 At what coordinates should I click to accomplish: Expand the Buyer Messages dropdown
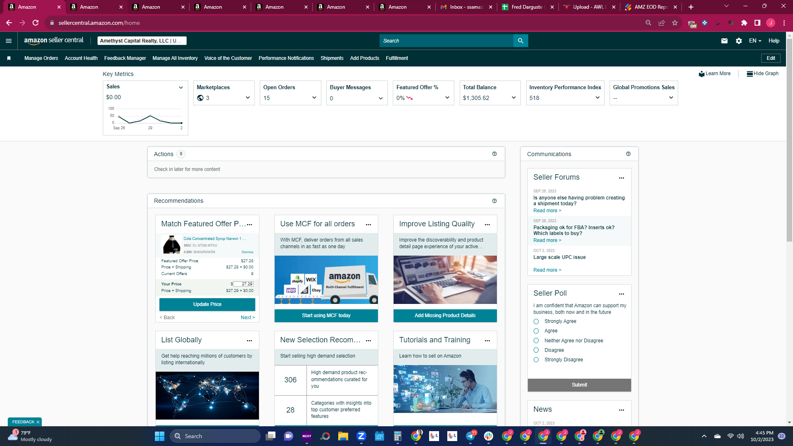[381, 98]
